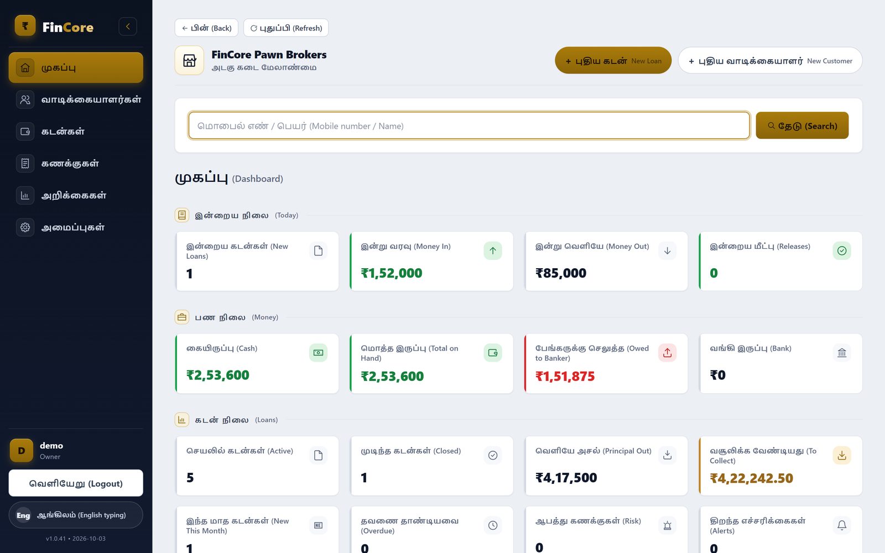Open the Customers sidebar menu item
Image resolution: width=885 pixels, height=553 pixels.
point(76,100)
